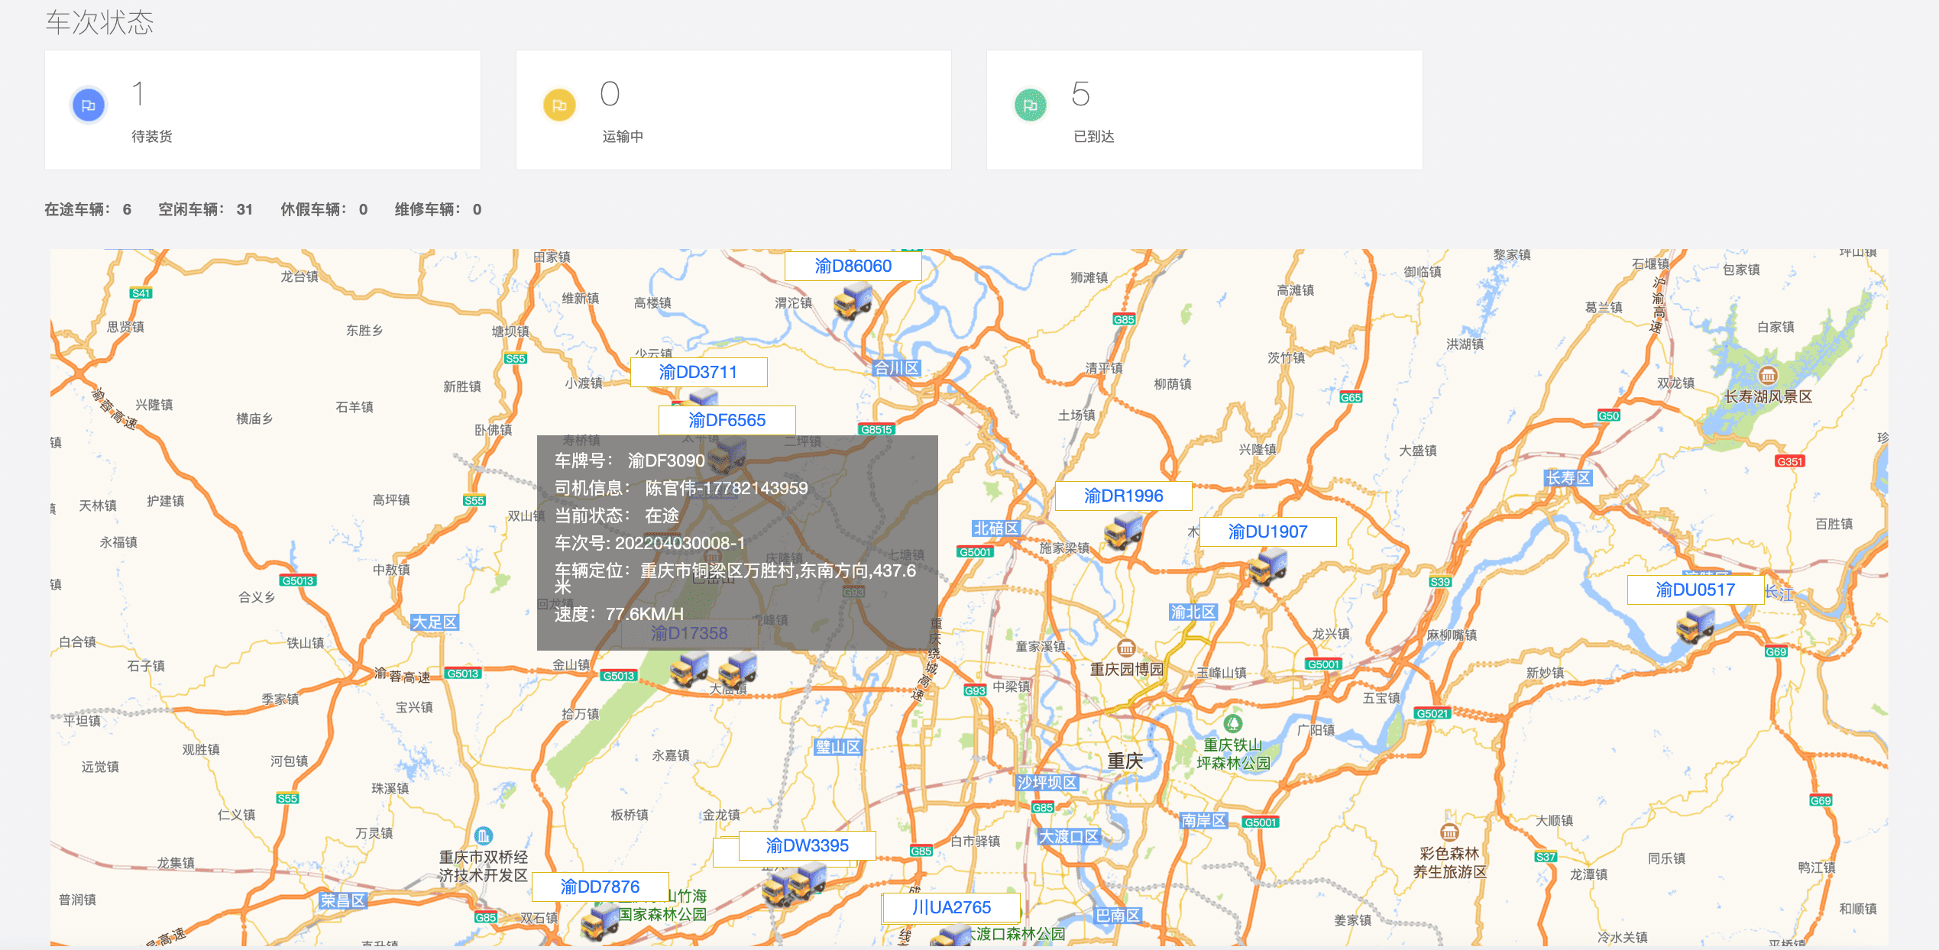
Task: Select the 渝DW3395 vehicle label
Action: click(x=808, y=845)
